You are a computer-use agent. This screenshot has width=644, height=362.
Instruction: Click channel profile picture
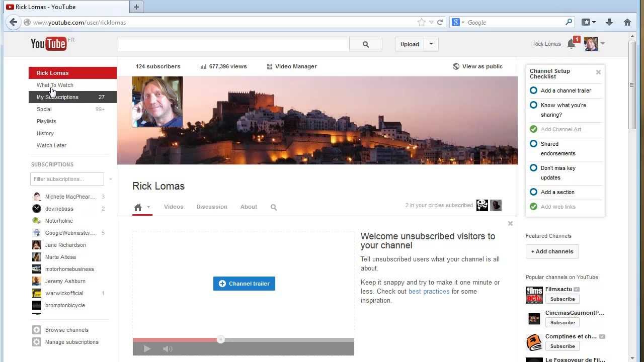tap(157, 102)
